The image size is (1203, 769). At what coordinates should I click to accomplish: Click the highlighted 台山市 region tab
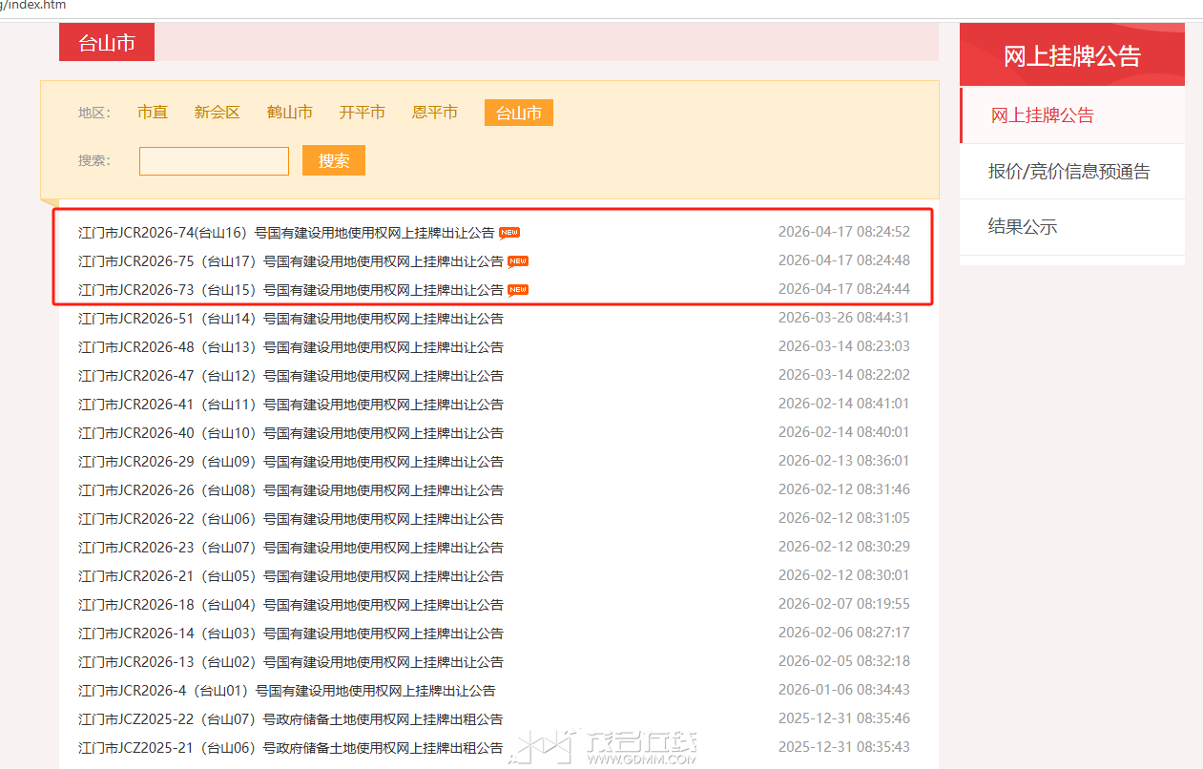coord(518,113)
